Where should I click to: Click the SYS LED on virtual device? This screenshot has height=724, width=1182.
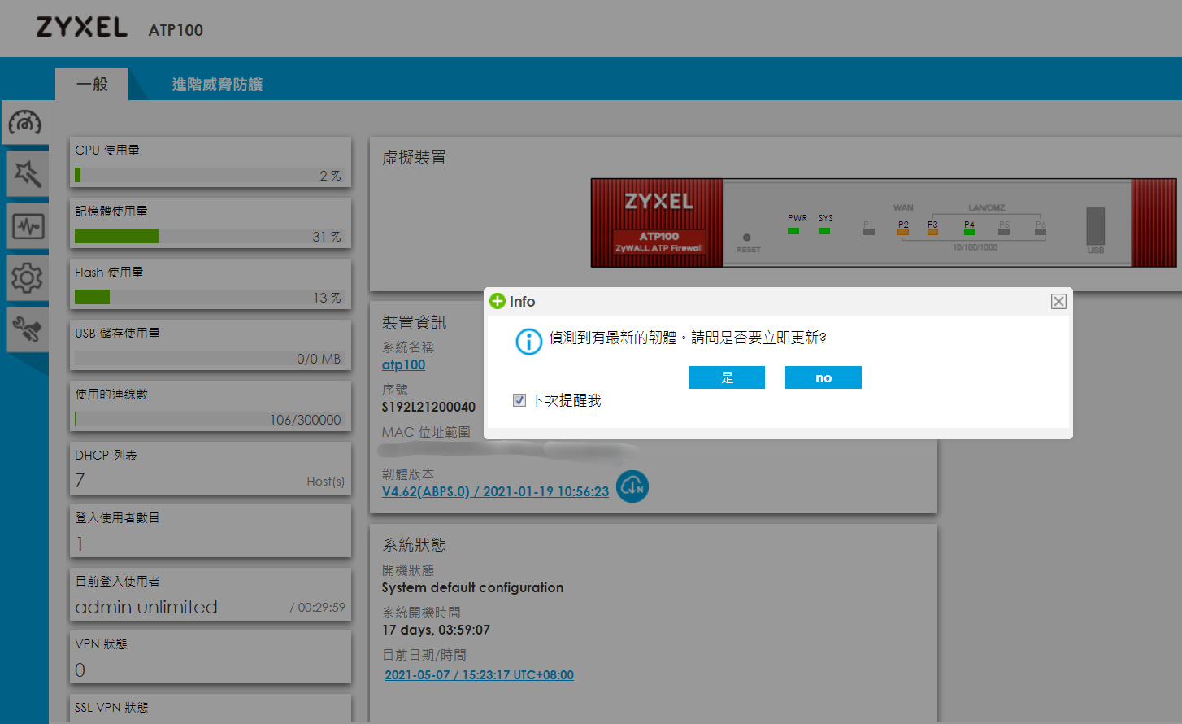point(824,231)
